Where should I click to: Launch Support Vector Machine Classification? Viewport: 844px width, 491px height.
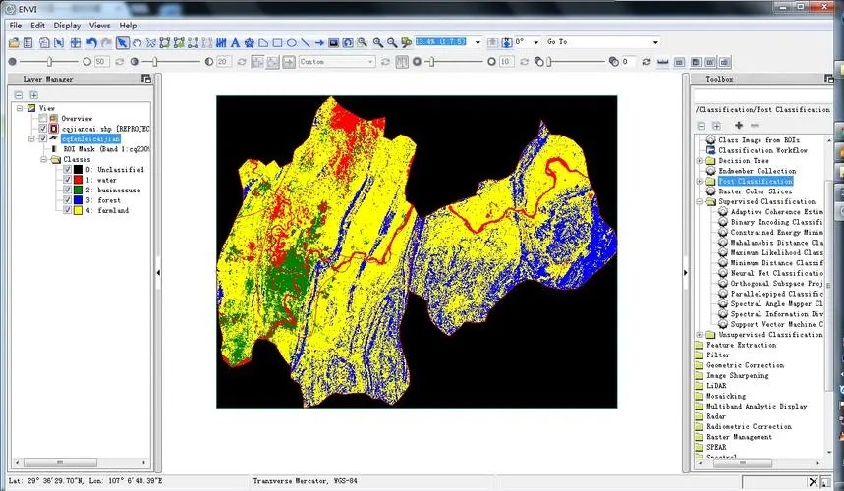tap(772, 324)
